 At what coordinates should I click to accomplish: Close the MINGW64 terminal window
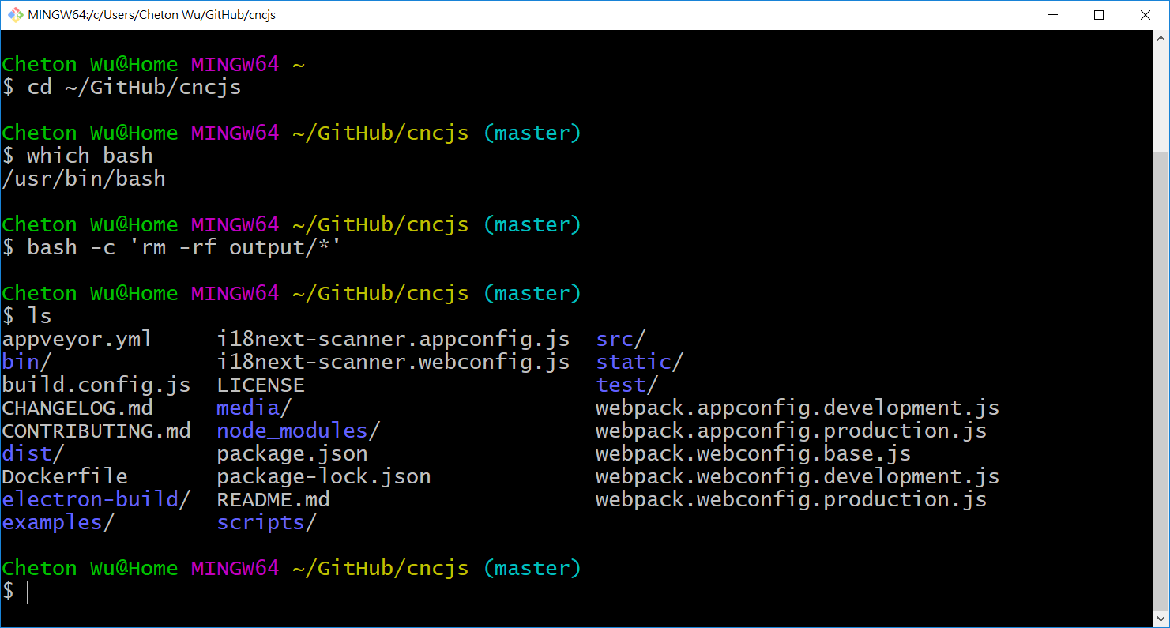click(1146, 15)
